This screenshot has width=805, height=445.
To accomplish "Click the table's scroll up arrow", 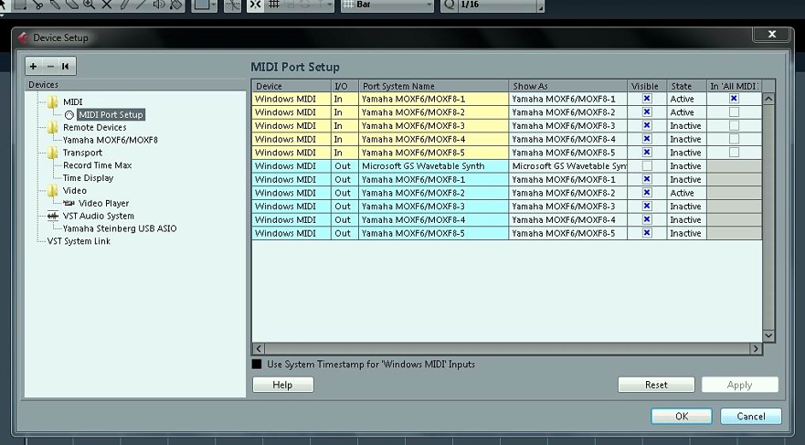I will click(x=768, y=99).
